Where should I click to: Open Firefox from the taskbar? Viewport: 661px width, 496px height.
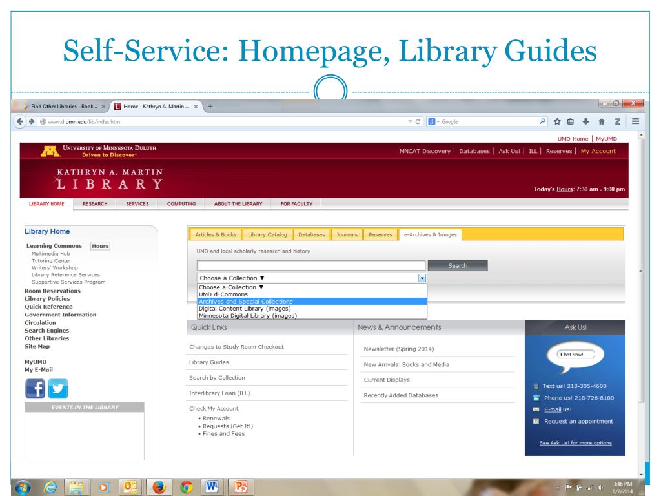click(x=159, y=487)
